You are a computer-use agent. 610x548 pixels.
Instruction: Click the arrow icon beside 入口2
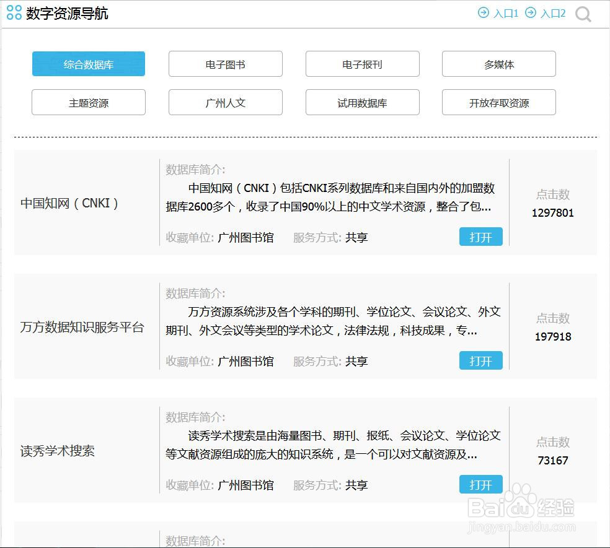[530, 13]
